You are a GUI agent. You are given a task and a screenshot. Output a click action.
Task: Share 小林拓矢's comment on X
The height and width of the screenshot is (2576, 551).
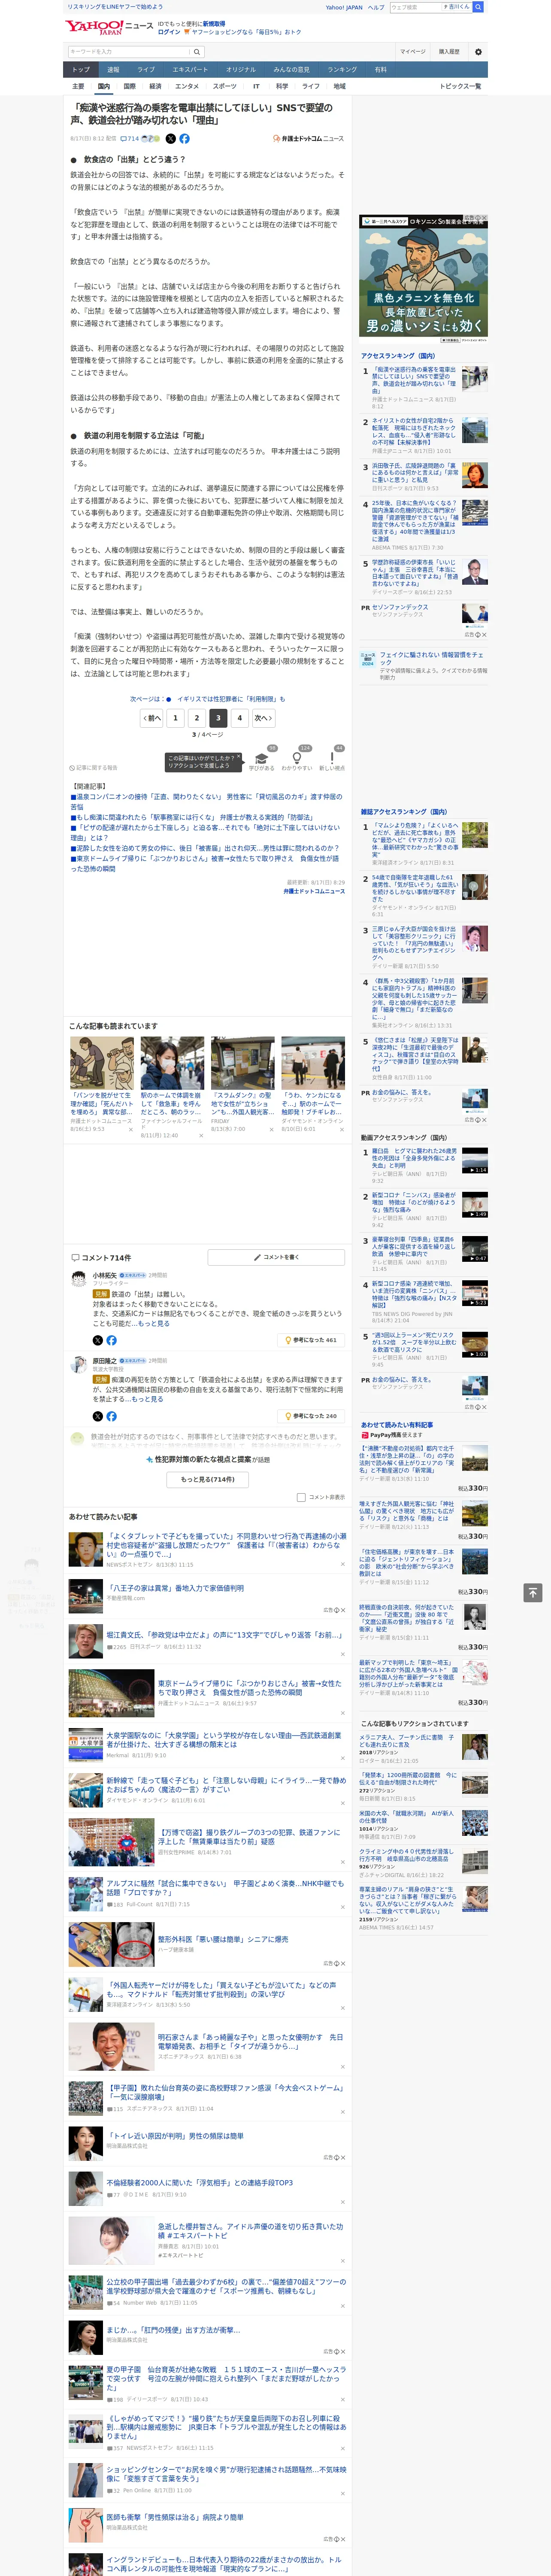(97, 1340)
